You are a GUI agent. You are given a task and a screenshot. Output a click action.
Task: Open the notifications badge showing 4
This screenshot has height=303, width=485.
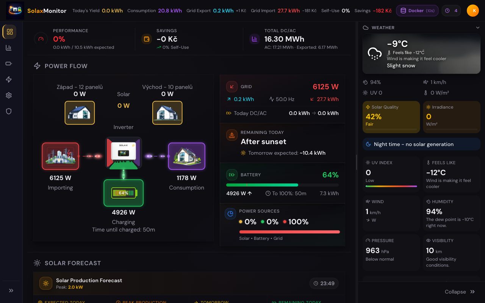coord(451,11)
